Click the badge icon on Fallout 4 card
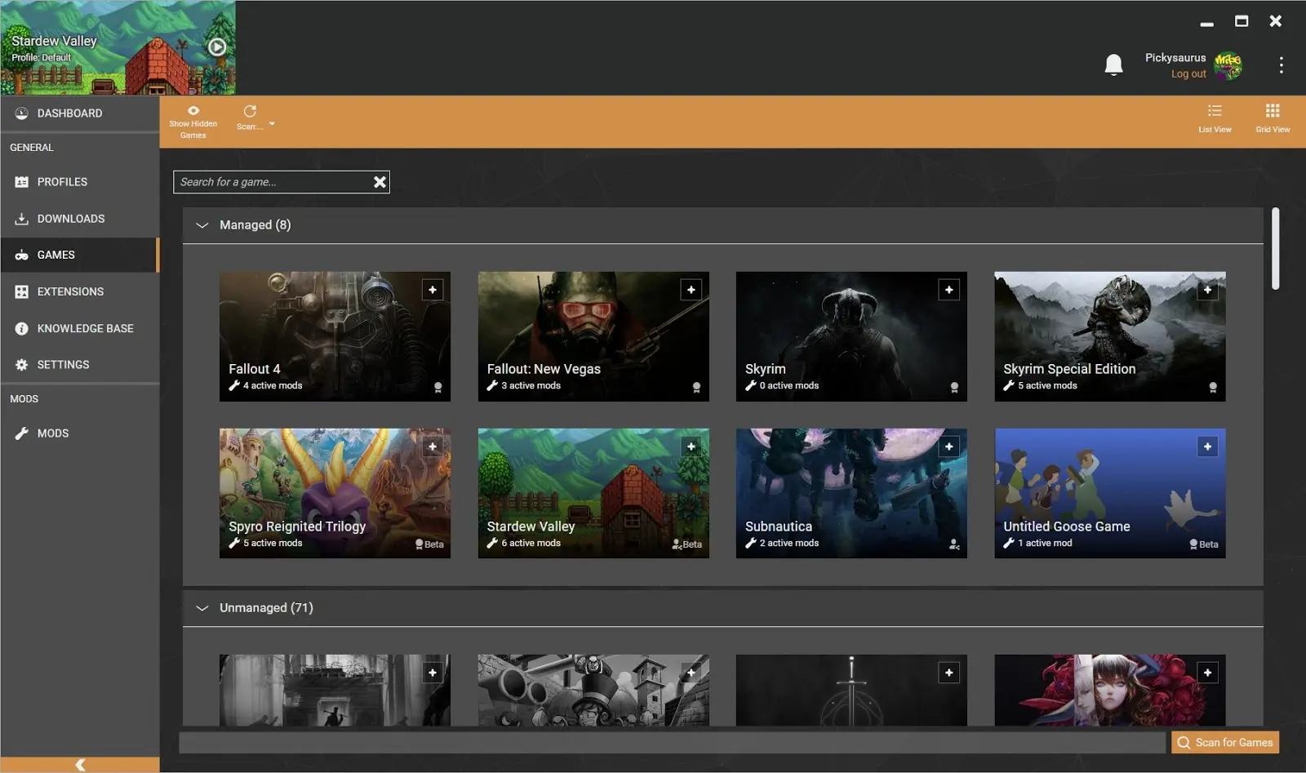The width and height of the screenshot is (1306, 773). coord(438,388)
